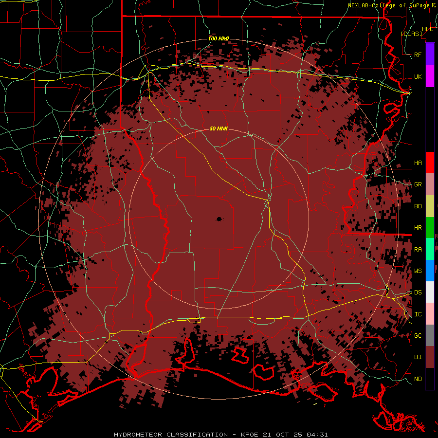Click the 50 NMI range ring label
This screenshot has width=438, height=438.
[x=219, y=128]
